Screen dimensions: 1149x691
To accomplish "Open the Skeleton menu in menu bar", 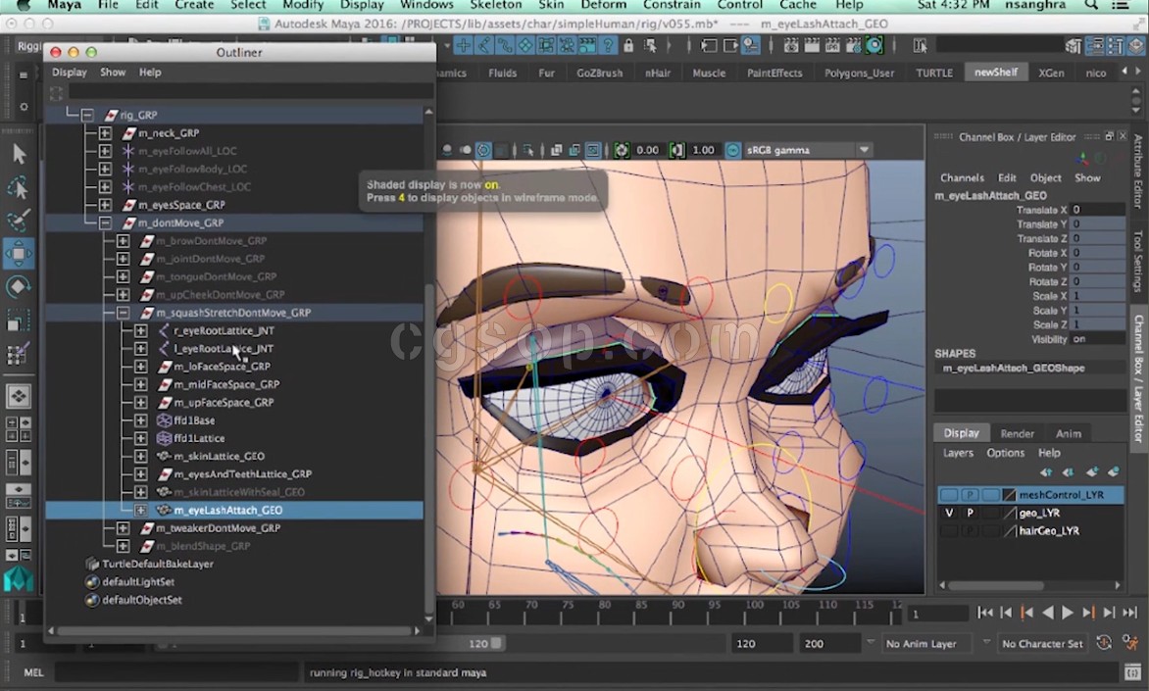I will tap(495, 5).
